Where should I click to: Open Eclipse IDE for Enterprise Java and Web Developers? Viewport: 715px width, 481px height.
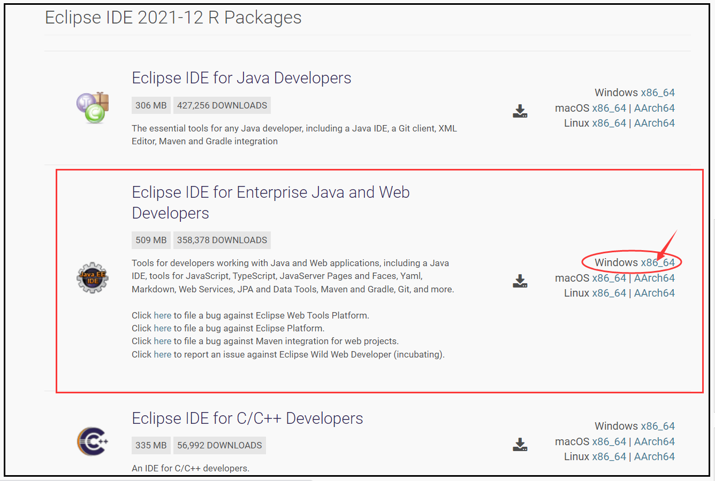coord(271,203)
